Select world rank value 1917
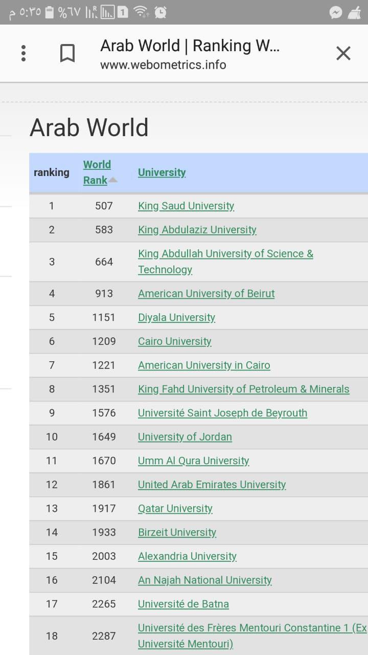This screenshot has height=655, width=368. pyautogui.click(x=104, y=509)
